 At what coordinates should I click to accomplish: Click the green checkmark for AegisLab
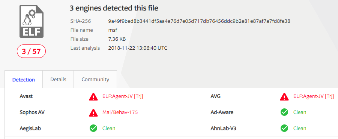click(93, 128)
